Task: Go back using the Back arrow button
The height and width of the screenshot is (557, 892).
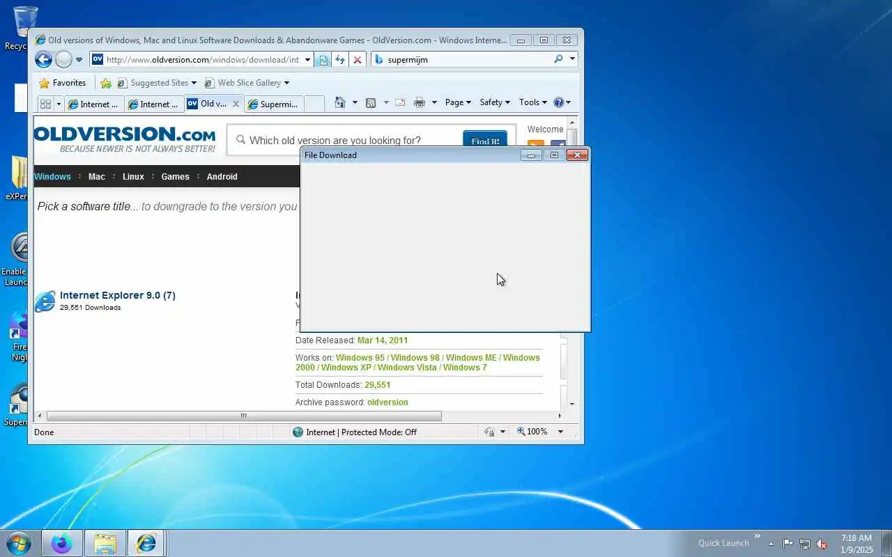Action: 43,60
